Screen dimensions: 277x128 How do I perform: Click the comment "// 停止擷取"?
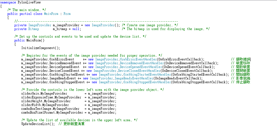pos(240,82)
